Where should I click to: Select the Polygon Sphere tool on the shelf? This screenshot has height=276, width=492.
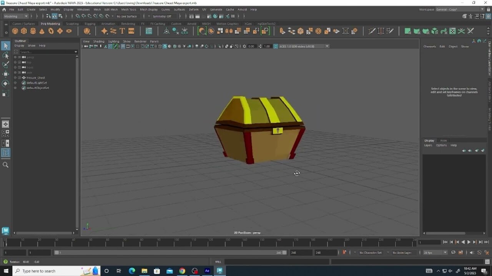coord(15,31)
